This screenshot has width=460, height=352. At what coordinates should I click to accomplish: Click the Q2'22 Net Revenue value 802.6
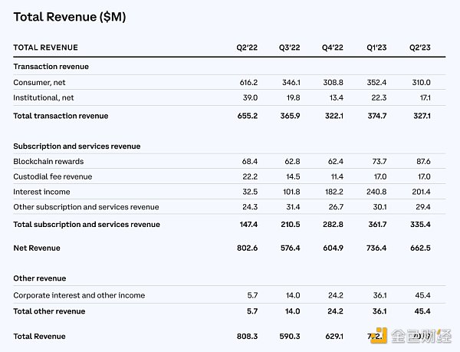(x=247, y=248)
